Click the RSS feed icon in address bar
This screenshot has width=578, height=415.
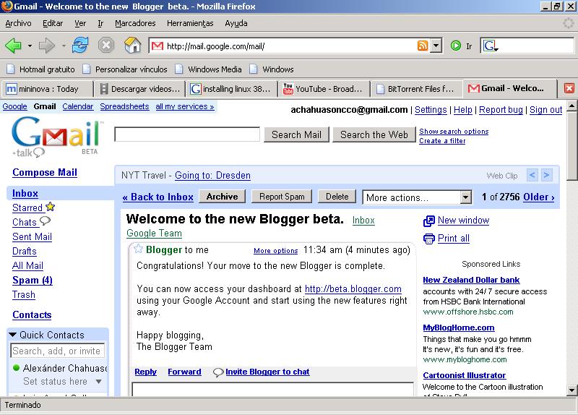(x=423, y=46)
